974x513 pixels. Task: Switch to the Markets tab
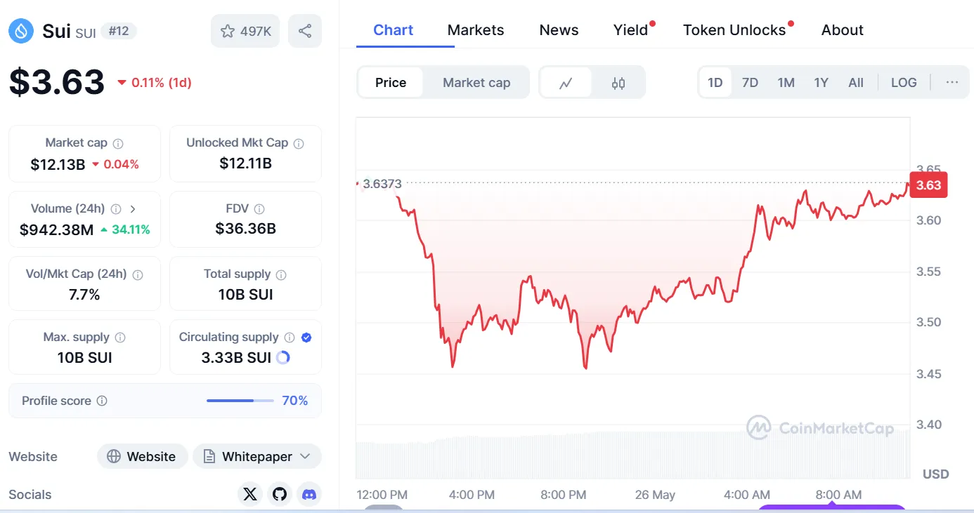476,30
